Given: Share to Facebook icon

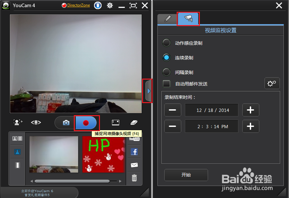Looking at the screenshot, I should pyautogui.click(x=134, y=152).
